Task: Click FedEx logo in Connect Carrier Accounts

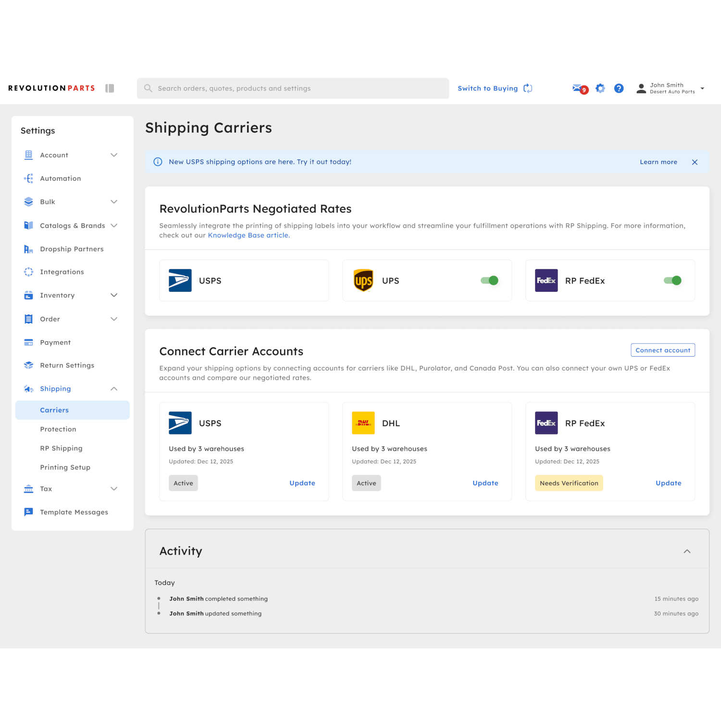Action: coord(547,423)
